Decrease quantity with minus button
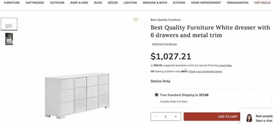 point(156,117)
